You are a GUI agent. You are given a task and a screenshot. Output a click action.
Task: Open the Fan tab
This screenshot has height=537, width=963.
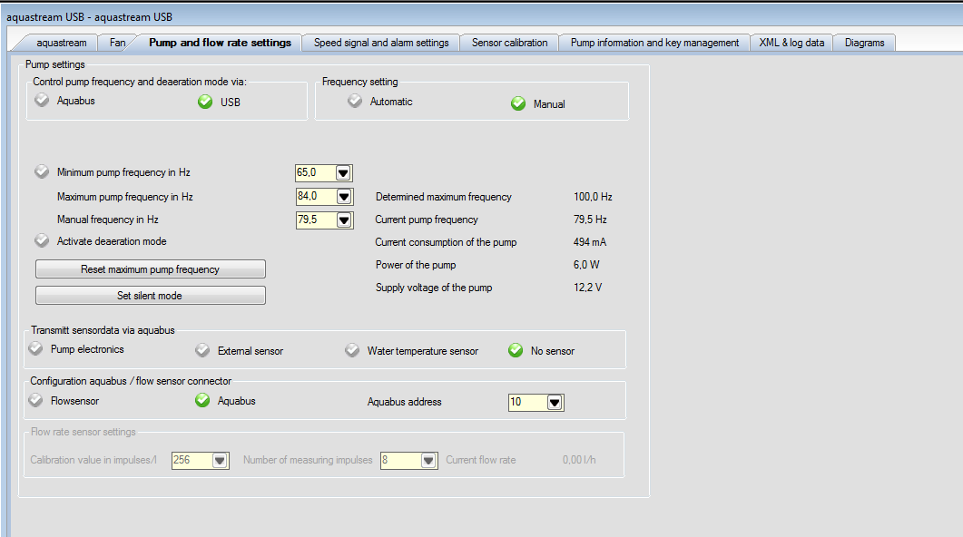point(117,43)
